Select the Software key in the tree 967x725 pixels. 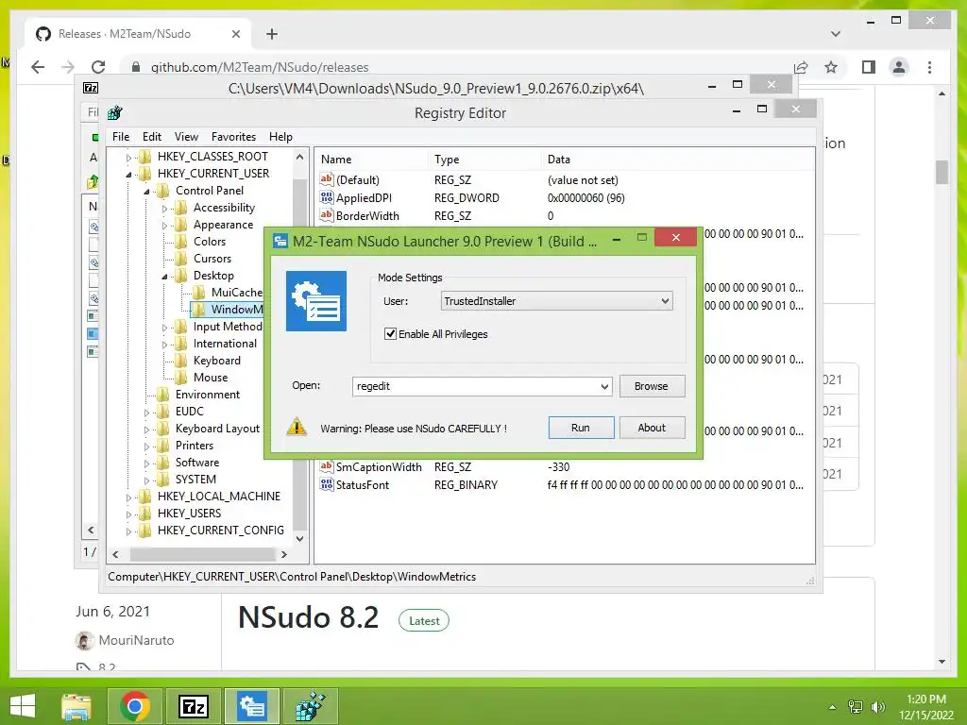click(196, 463)
